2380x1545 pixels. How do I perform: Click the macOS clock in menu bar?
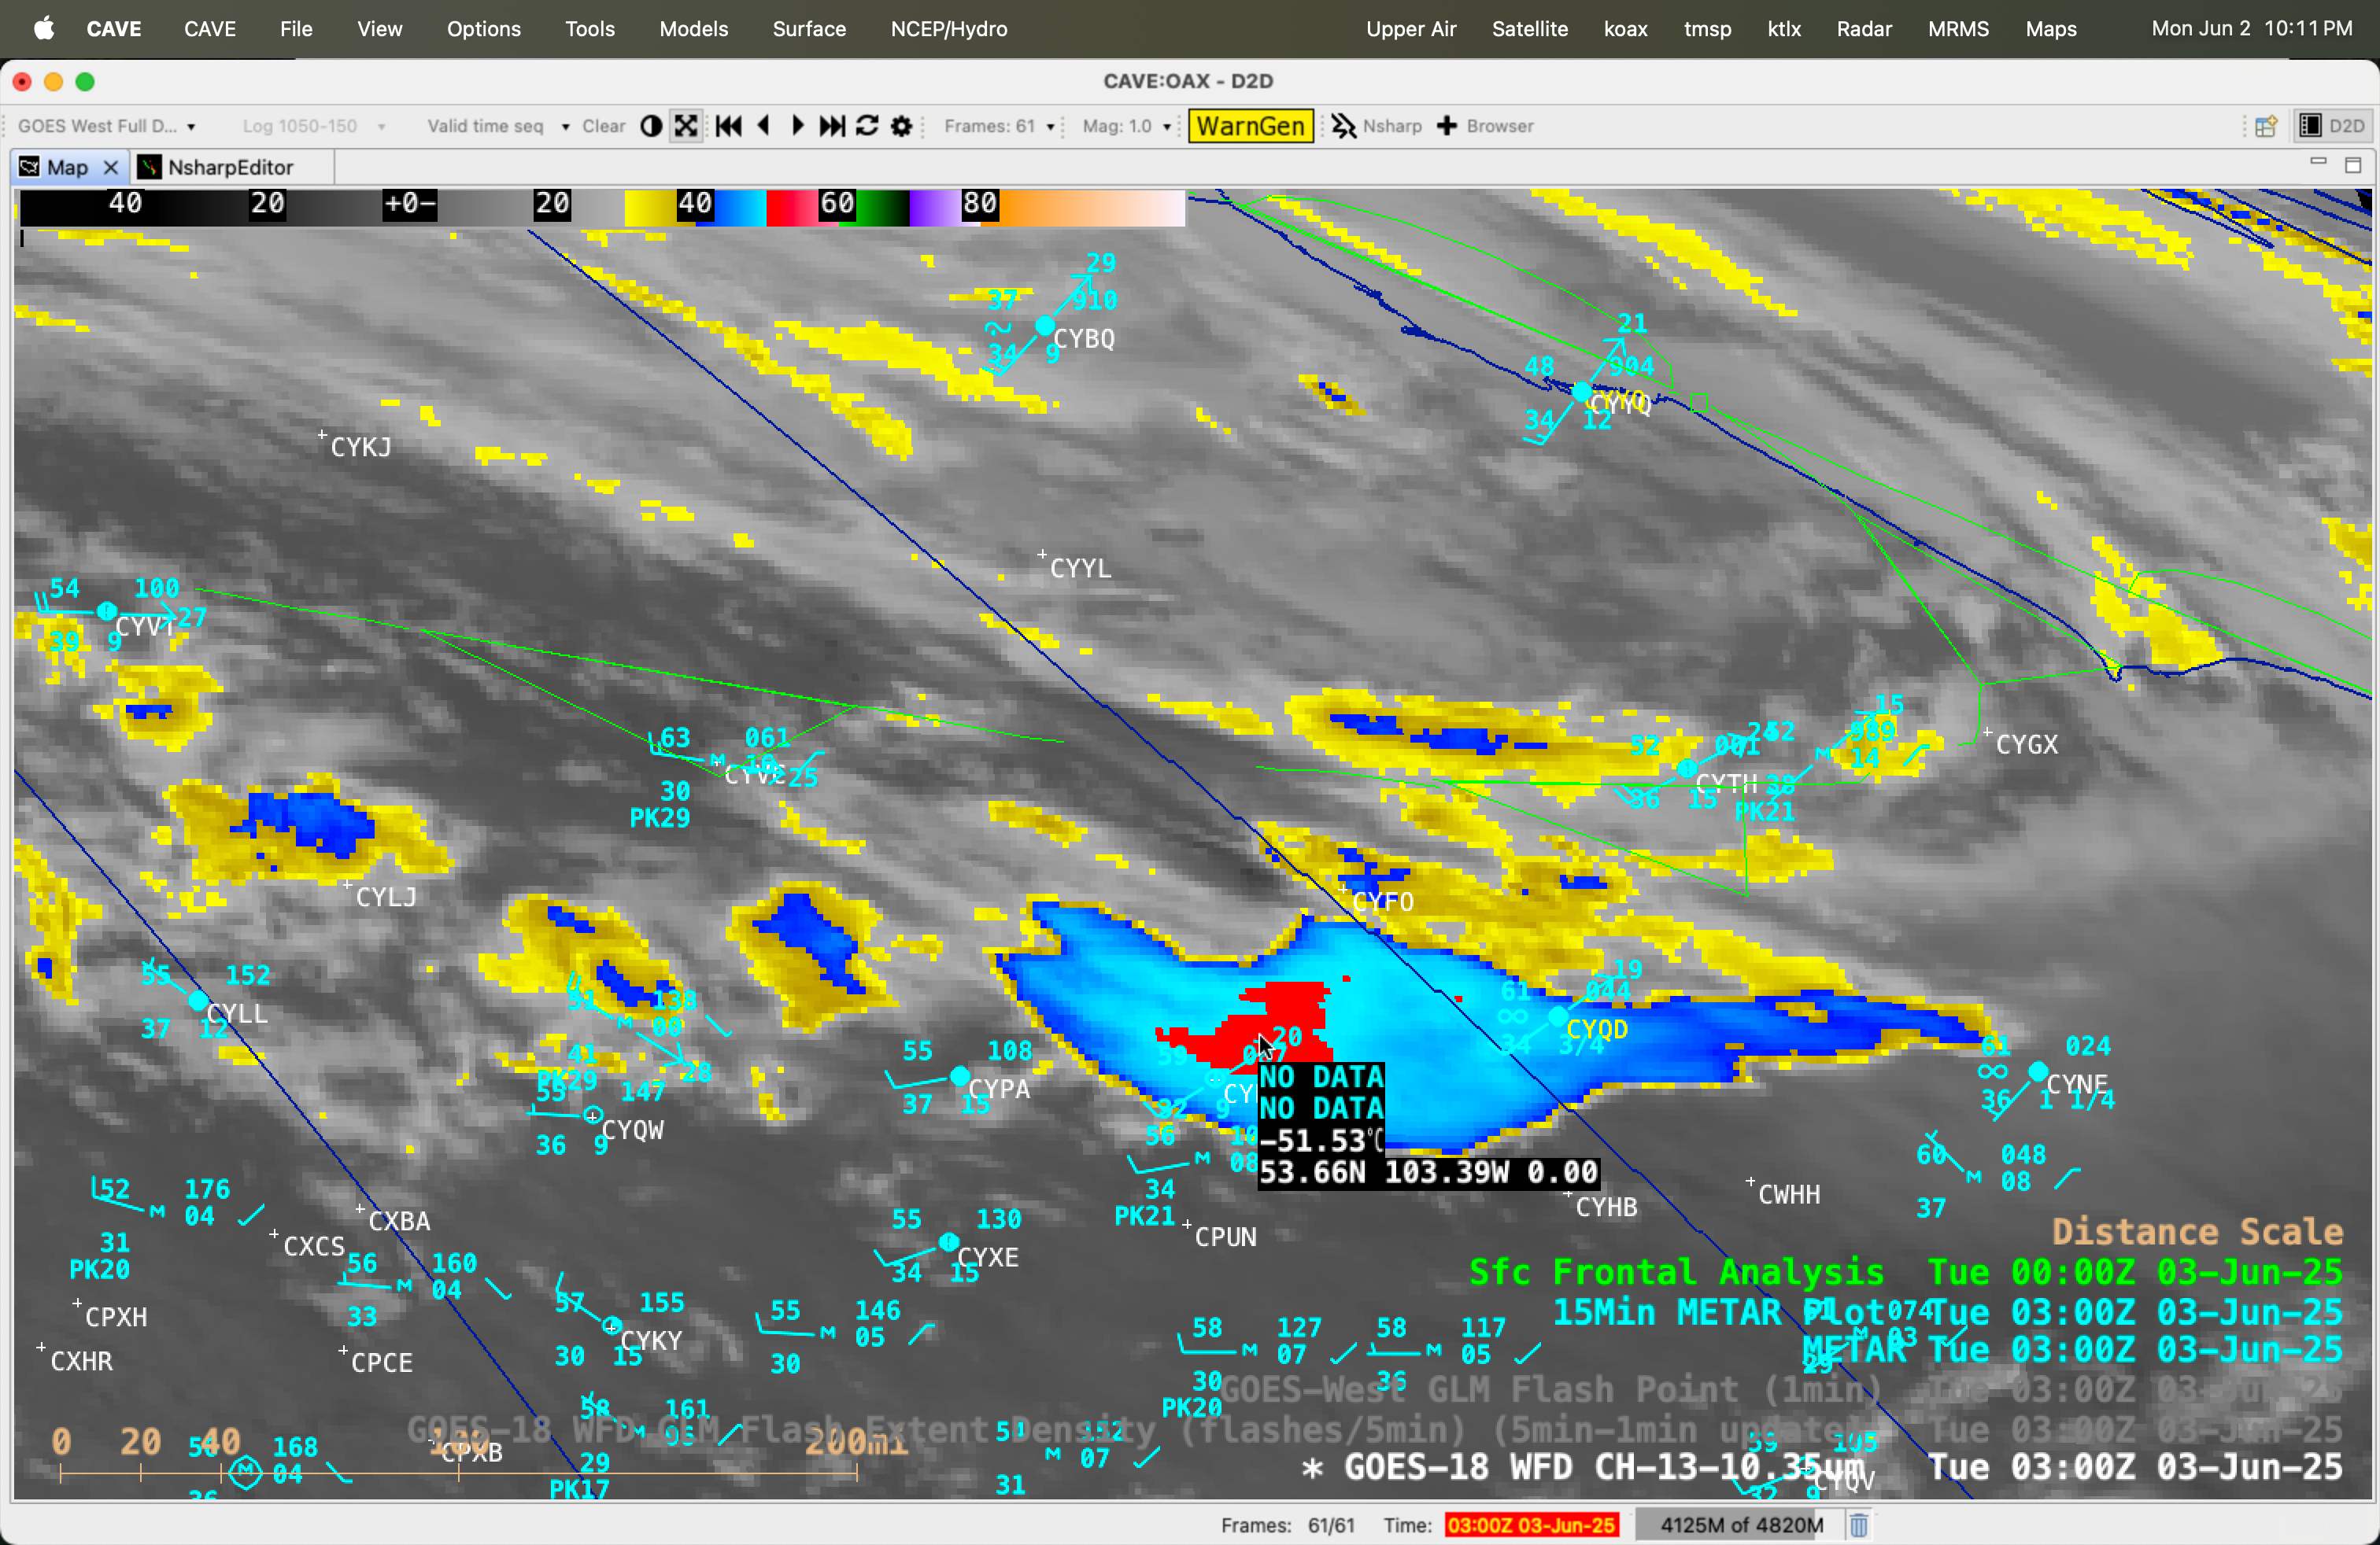[x=2252, y=28]
